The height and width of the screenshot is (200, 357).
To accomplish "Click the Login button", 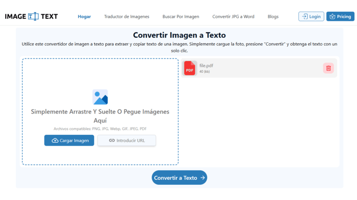I will [311, 16].
